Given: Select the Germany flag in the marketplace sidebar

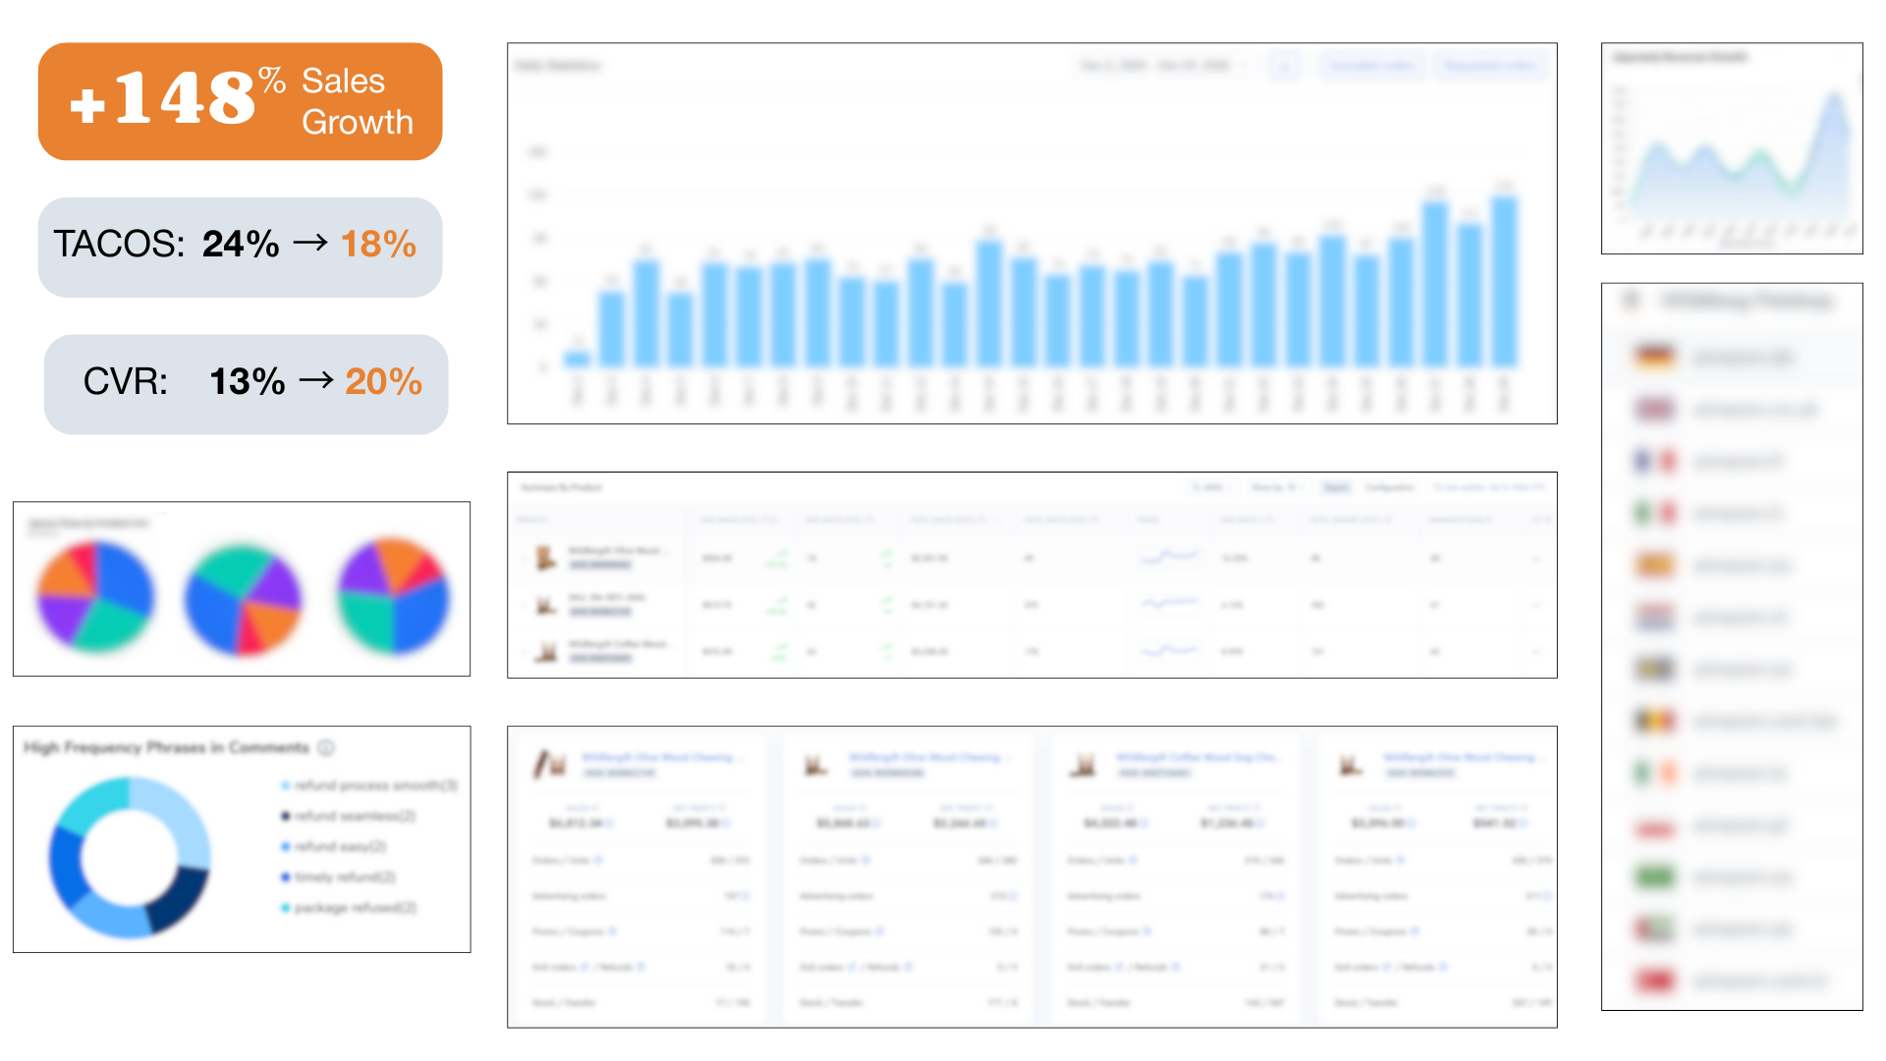Looking at the screenshot, I should pyautogui.click(x=1653, y=357).
